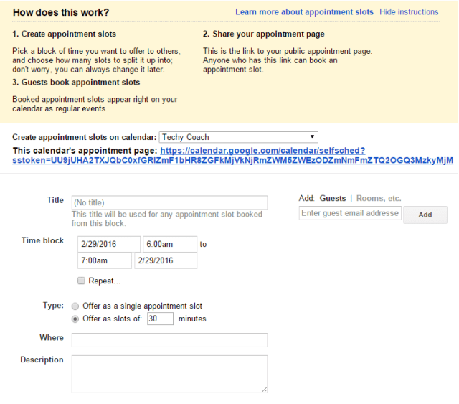Switch to the Rooms, etc. tab
Image resolution: width=459 pixels, height=404 pixels.
379,198
